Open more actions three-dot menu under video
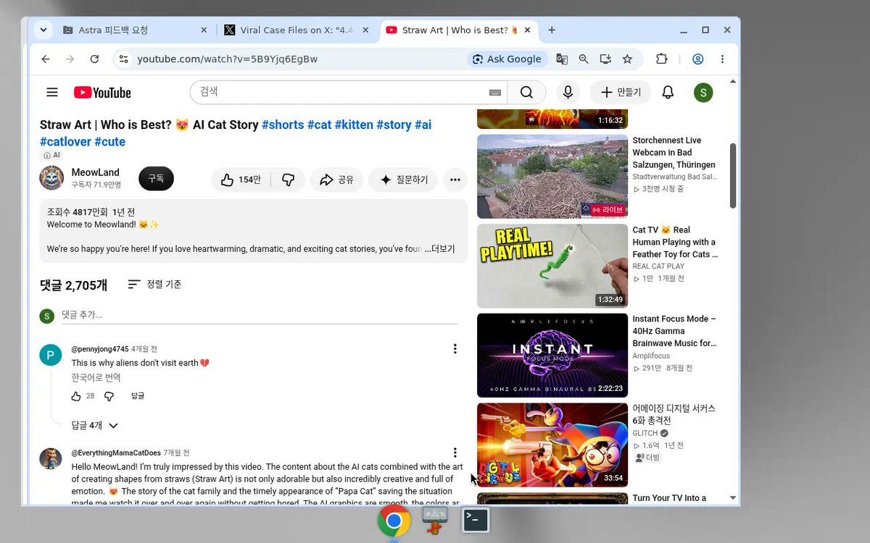870x543 pixels. 455,180
